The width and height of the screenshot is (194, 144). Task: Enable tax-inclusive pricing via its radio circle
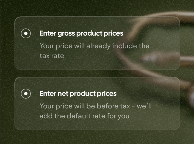pos(26,33)
